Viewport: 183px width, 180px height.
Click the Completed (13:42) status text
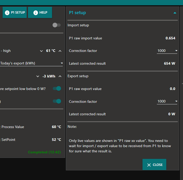[44, 152]
